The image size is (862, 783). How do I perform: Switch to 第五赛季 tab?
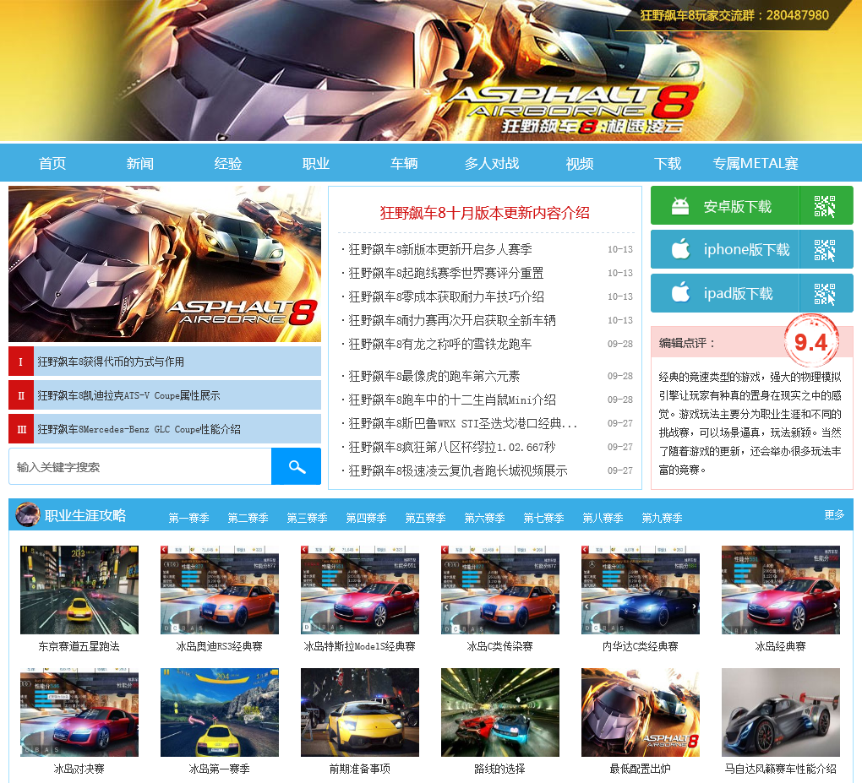pos(425,518)
